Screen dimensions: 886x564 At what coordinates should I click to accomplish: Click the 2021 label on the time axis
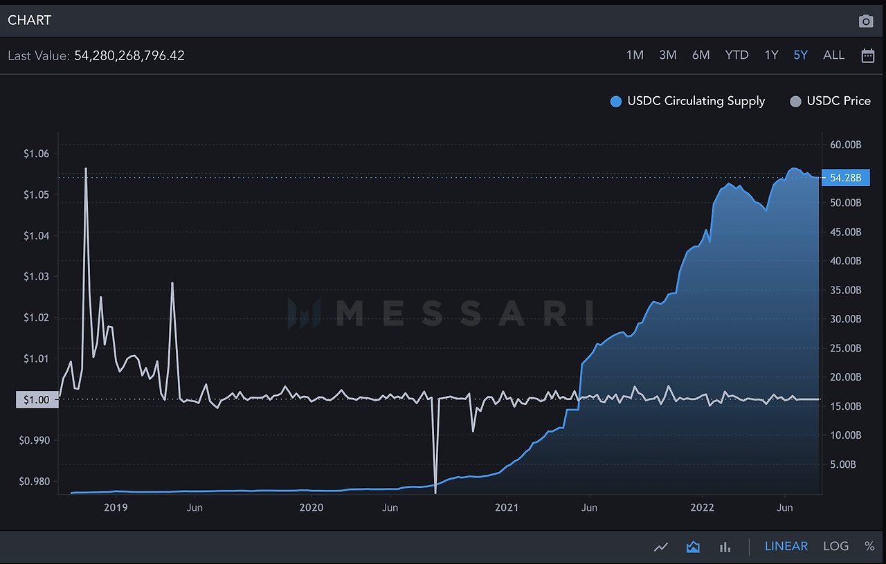[x=507, y=508]
